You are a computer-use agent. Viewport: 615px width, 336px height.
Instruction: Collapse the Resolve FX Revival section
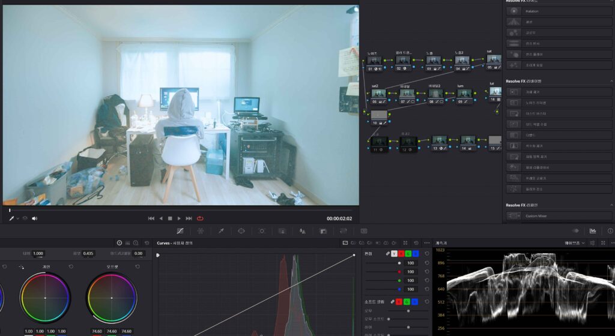(x=611, y=81)
